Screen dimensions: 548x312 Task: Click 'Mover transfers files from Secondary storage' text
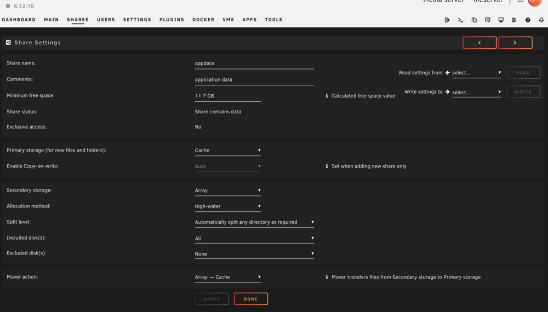(x=406, y=277)
